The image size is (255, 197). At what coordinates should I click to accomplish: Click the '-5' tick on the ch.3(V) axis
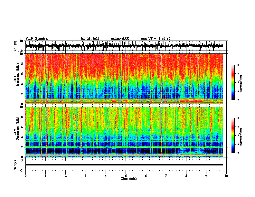click(x=22, y=170)
